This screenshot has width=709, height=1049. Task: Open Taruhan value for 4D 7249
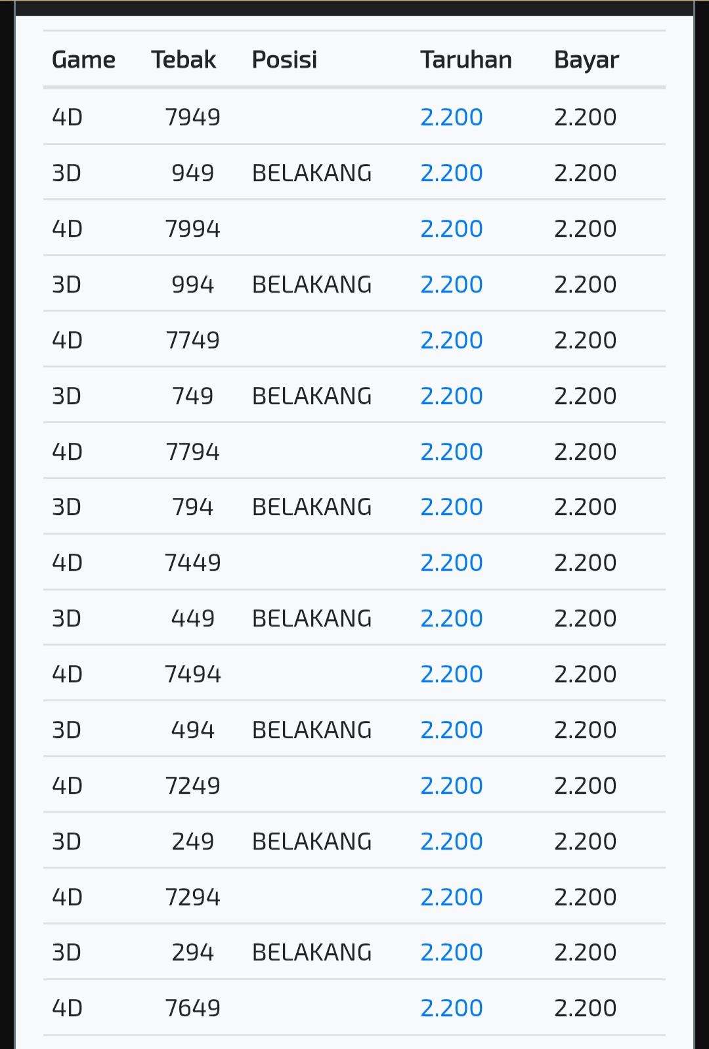[x=452, y=786]
